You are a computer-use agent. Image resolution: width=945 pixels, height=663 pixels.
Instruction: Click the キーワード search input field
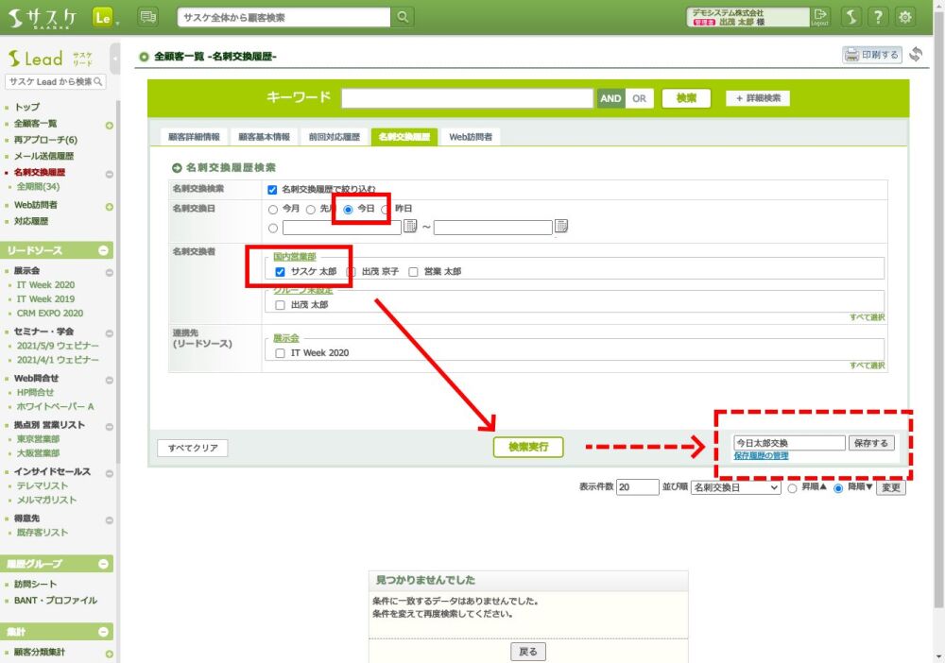pos(467,98)
